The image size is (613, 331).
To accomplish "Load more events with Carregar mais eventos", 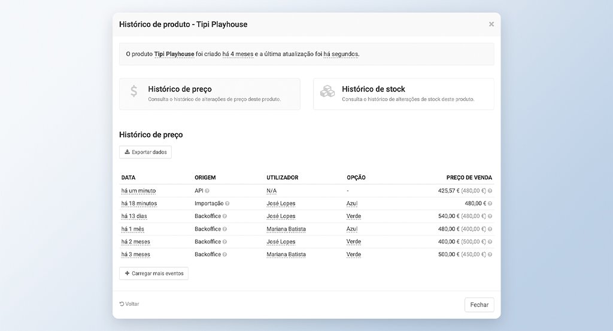I will point(154,274).
